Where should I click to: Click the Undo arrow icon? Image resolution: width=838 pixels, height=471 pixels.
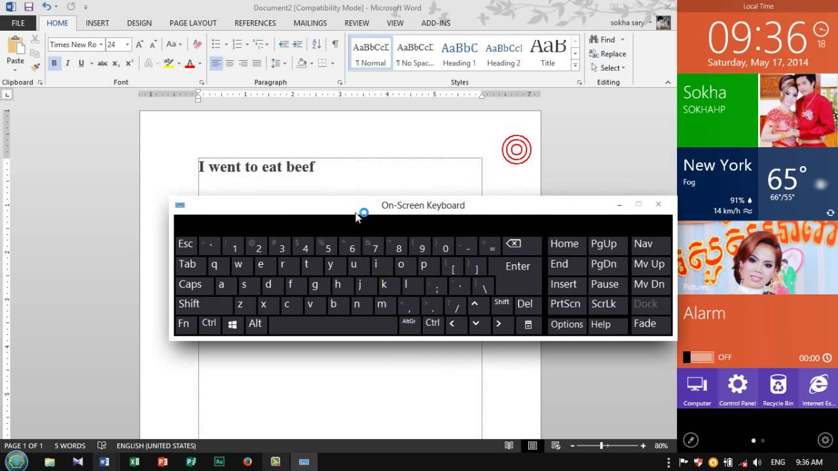pos(46,7)
